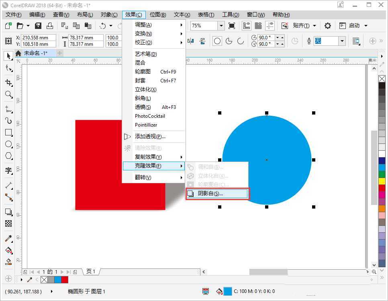This screenshot has width=388, height=301.
Task: Toggle show rulers button
Action: click(247, 26)
